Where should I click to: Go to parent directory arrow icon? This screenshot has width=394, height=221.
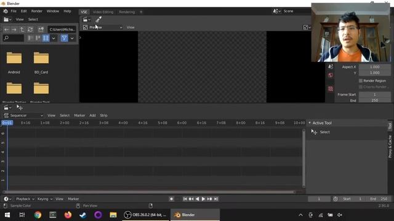[x=22, y=29]
